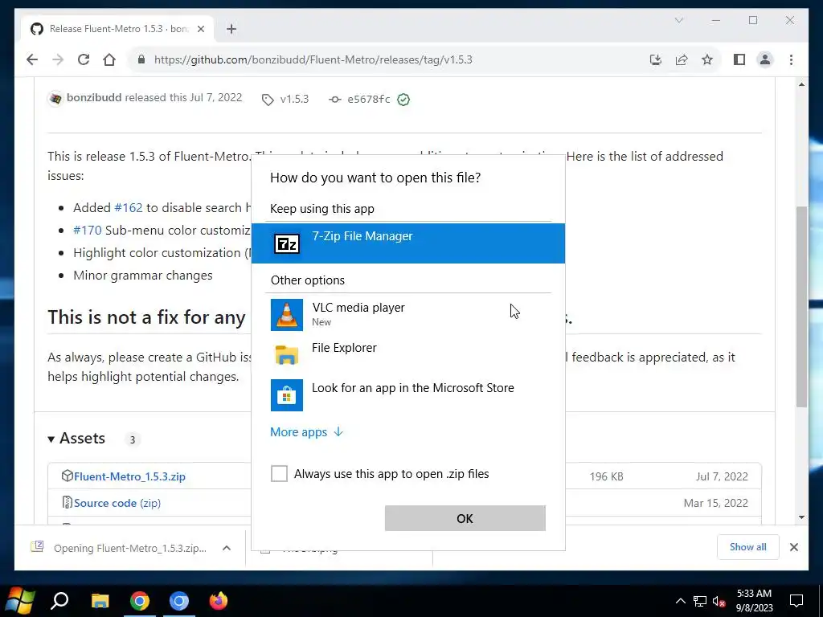Choose VLC media player option

point(407,315)
